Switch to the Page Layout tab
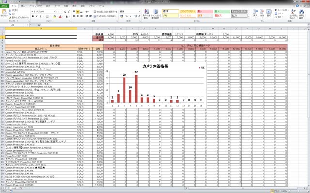The height and width of the screenshot is (193, 310). coord(35,6)
